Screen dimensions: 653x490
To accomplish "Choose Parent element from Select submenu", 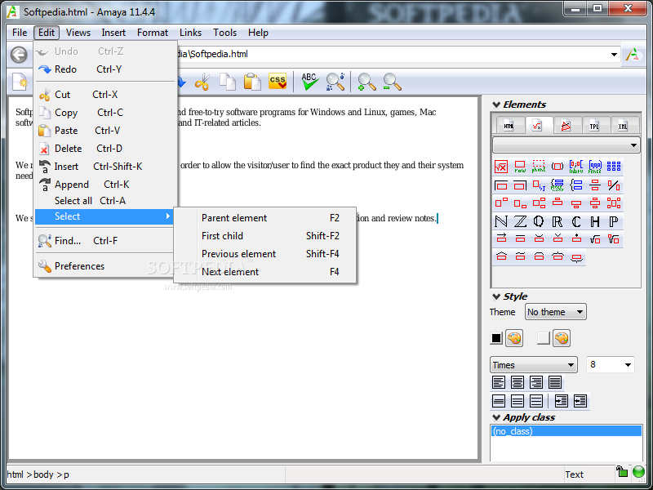I will coord(265,218).
